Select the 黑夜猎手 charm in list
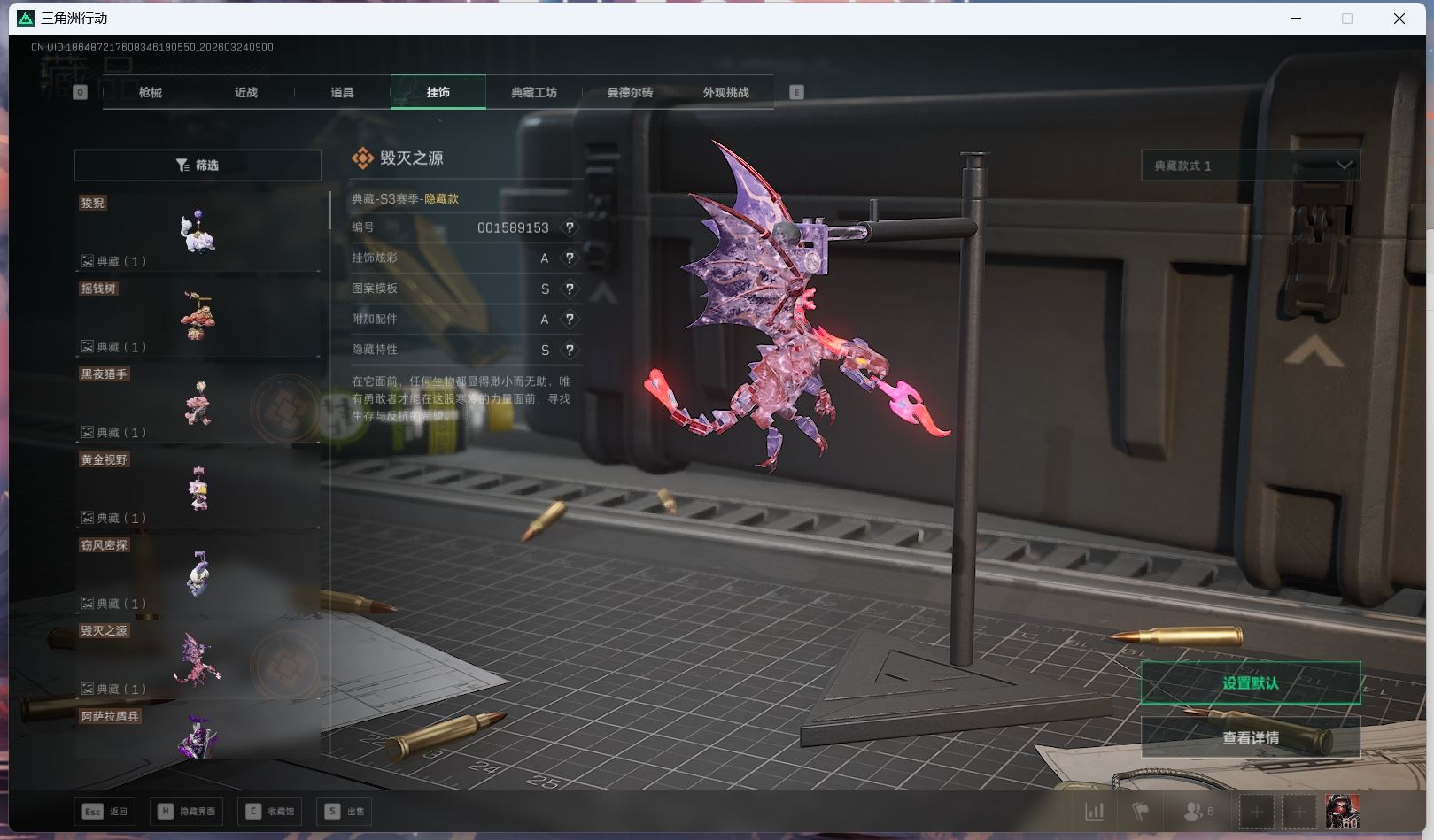Image resolution: width=1434 pixels, height=840 pixels. click(198, 402)
